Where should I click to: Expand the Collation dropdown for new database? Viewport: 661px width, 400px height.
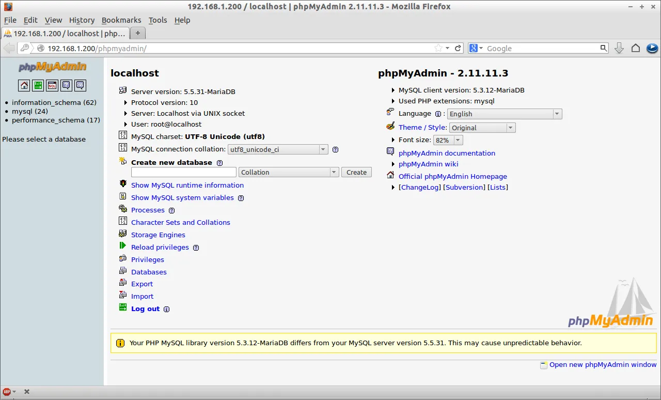[289, 172]
